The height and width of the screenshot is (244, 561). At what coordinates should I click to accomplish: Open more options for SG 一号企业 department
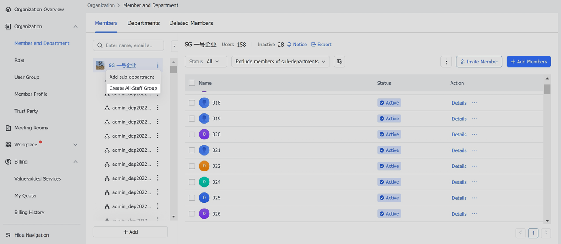click(x=158, y=65)
